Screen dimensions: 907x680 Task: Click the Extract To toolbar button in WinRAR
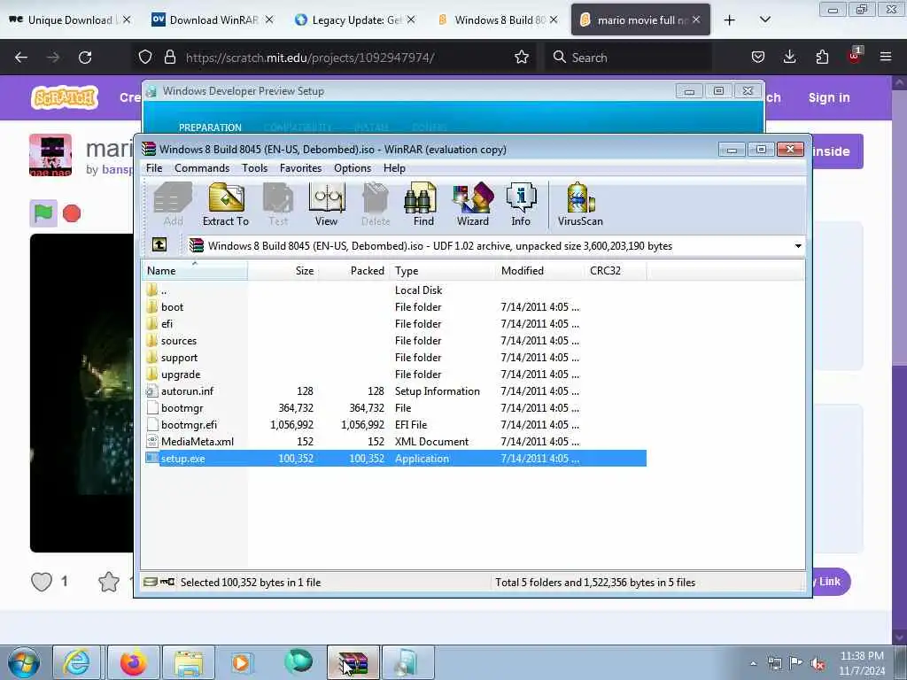pyautogui.click(x=226, y=205)
